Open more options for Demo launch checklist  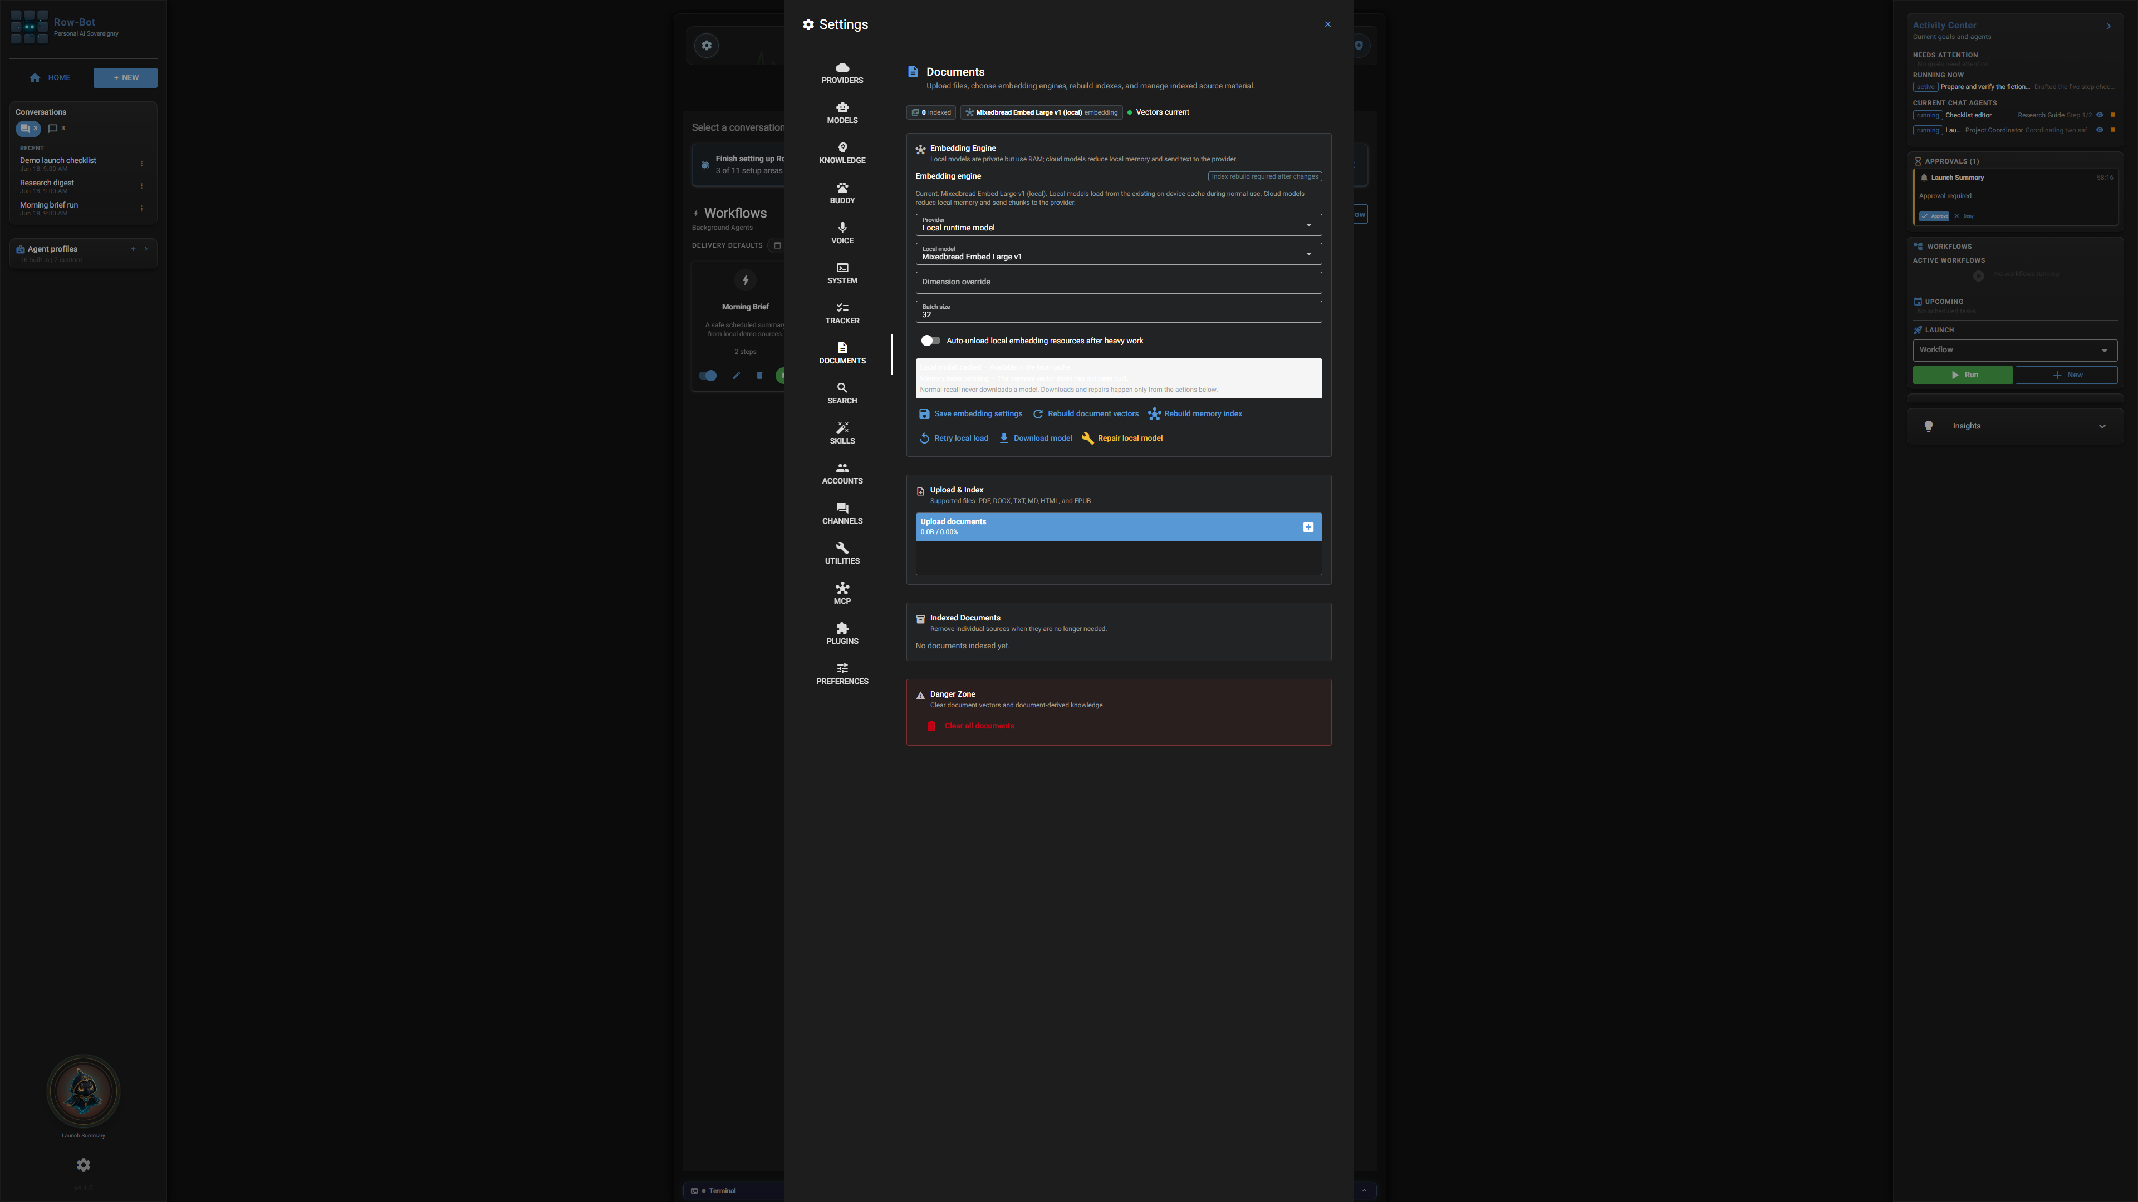pyautogui.click(x=142, y=164)
